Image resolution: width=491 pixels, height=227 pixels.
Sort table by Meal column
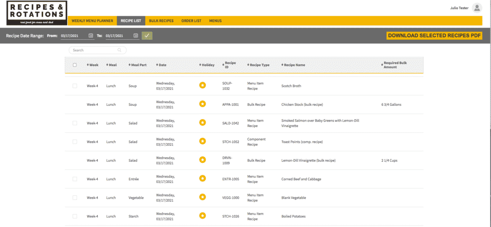(111, 65)
